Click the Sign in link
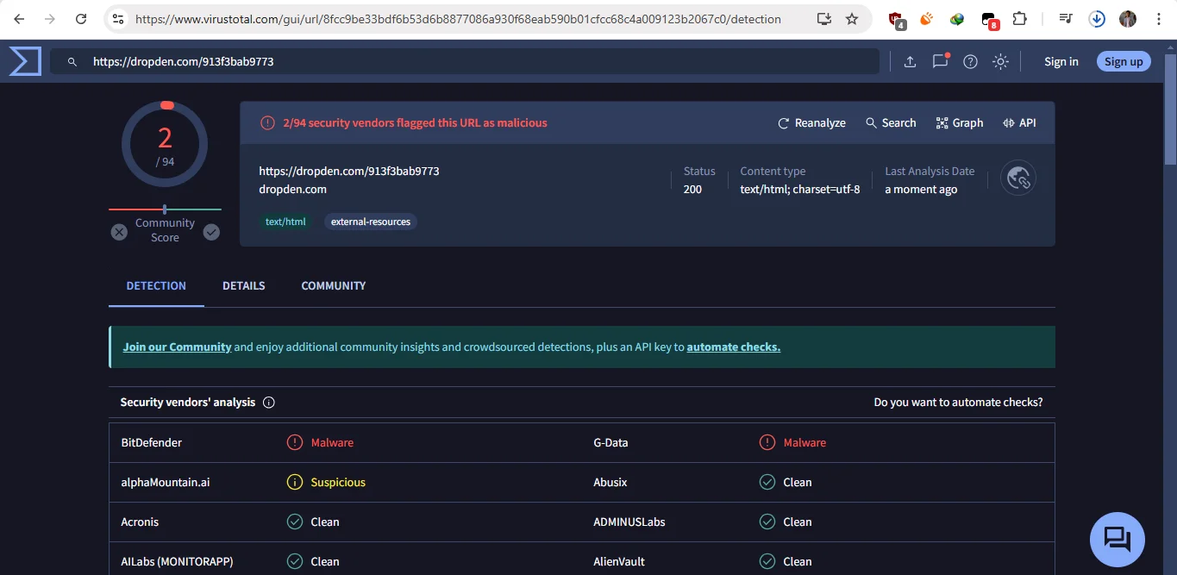This screenshot has width=1177, height=575. click(1061, 62)
